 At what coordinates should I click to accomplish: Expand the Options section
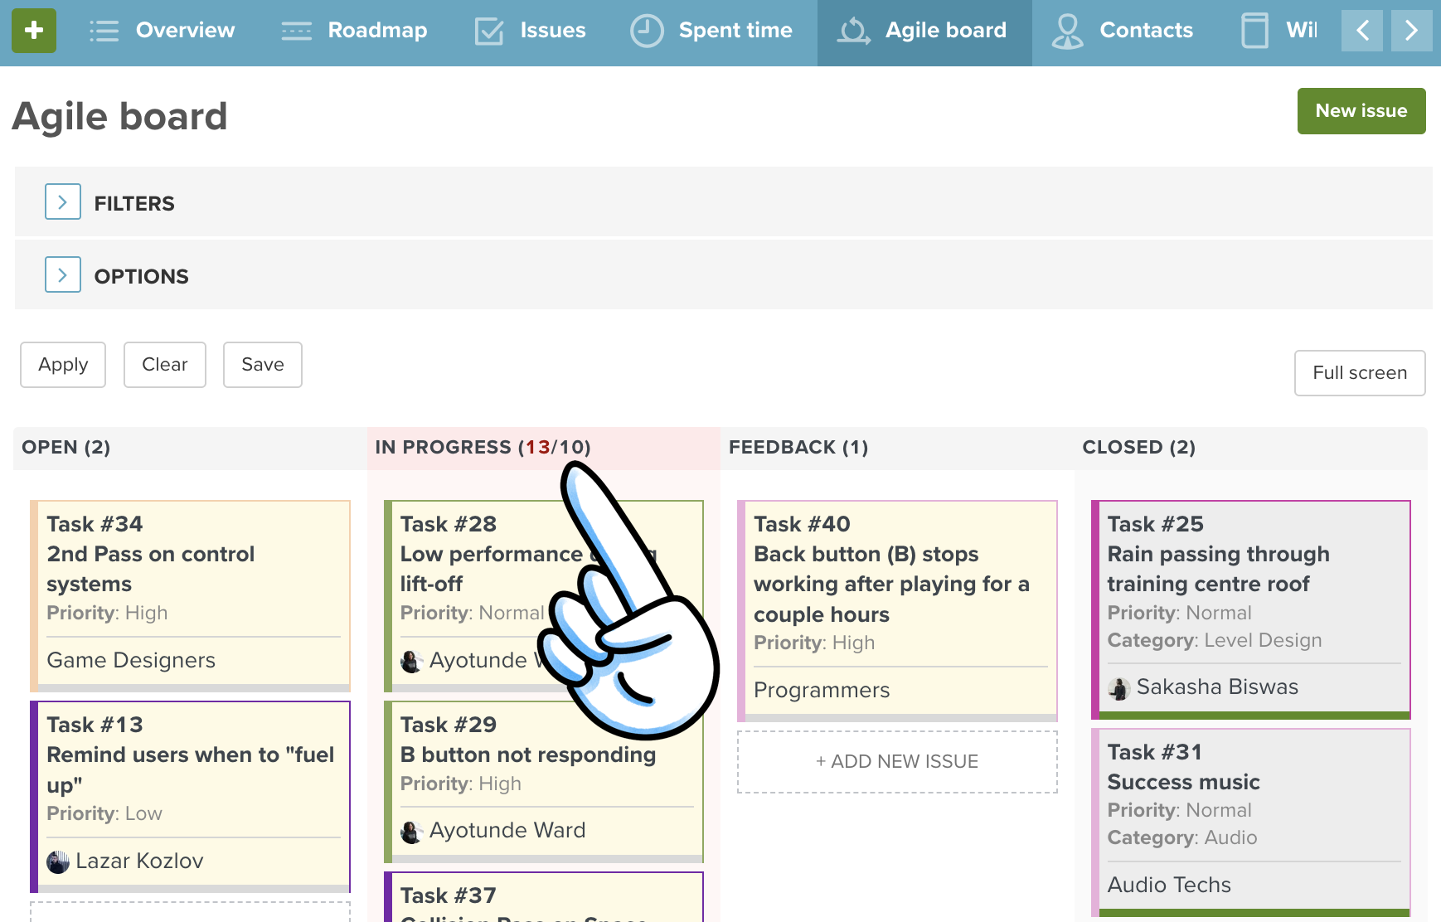(63, 275)
